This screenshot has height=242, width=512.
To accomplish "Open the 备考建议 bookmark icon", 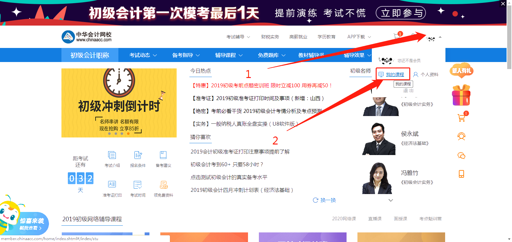I will [163, 155].
